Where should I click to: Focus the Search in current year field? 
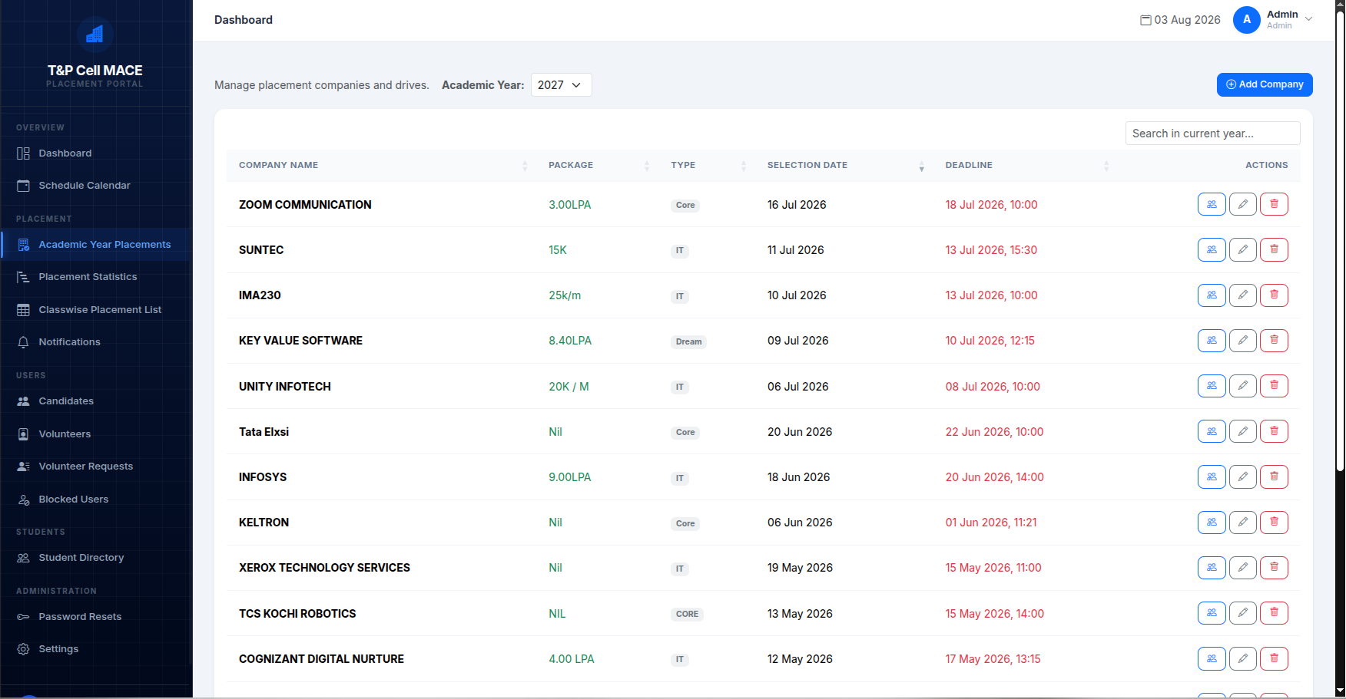click(1212, 134)
